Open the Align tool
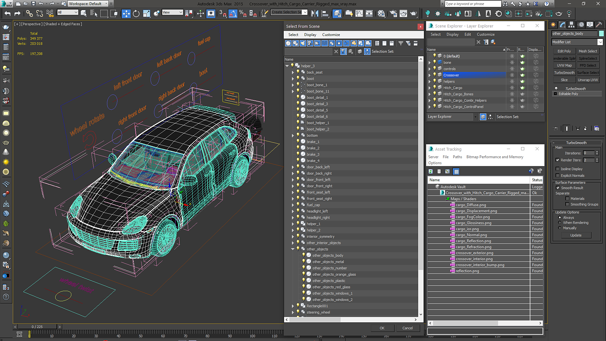This screenshot has width=606, height=341. point(325,14)
